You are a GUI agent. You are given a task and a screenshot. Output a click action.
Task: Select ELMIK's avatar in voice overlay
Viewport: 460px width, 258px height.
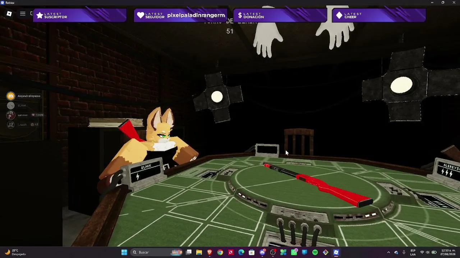pyautogui.click(x=11, y=105)
